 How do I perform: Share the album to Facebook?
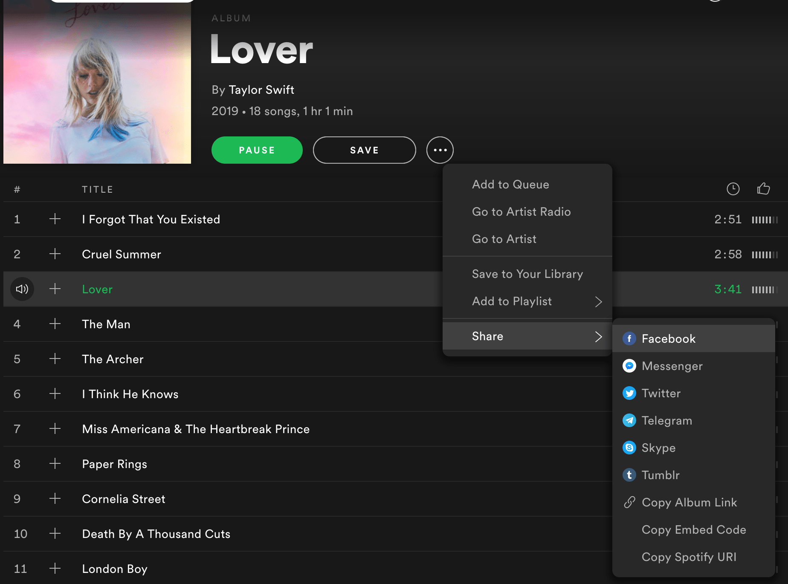[x=668, y=338]
